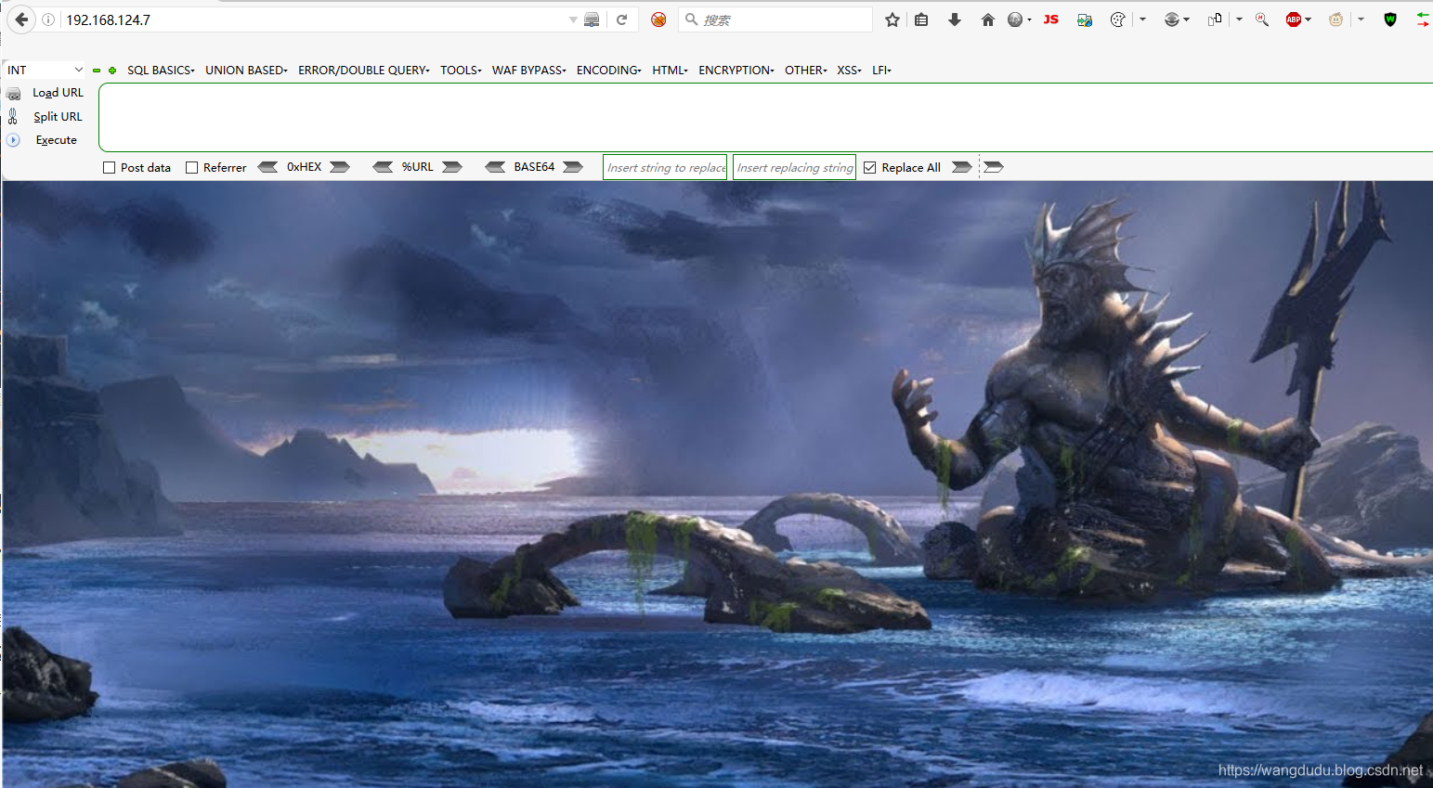Expand the address bar history dropdown arrow
1433x788 pixels.
pyautogui.click(x=573, y=19)
